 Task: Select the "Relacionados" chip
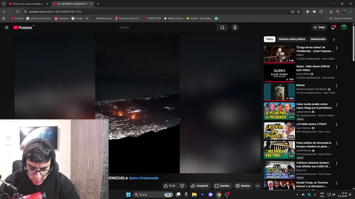[x=319, y=39]
